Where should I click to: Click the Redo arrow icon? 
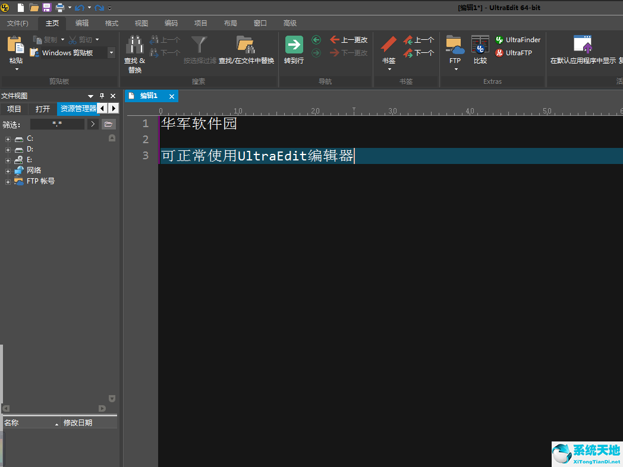tap(99, 8)
